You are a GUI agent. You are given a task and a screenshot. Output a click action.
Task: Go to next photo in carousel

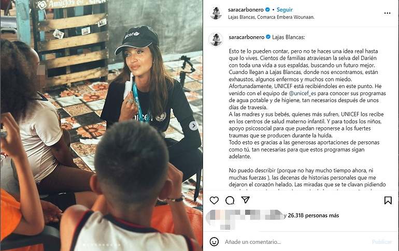tap(193, 125)
